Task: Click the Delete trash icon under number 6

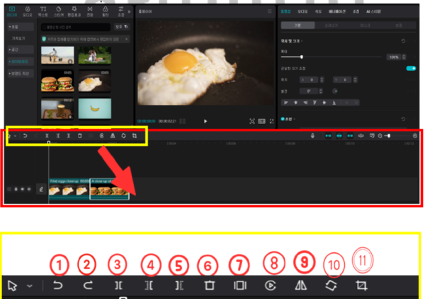Action: click(208, 286)
